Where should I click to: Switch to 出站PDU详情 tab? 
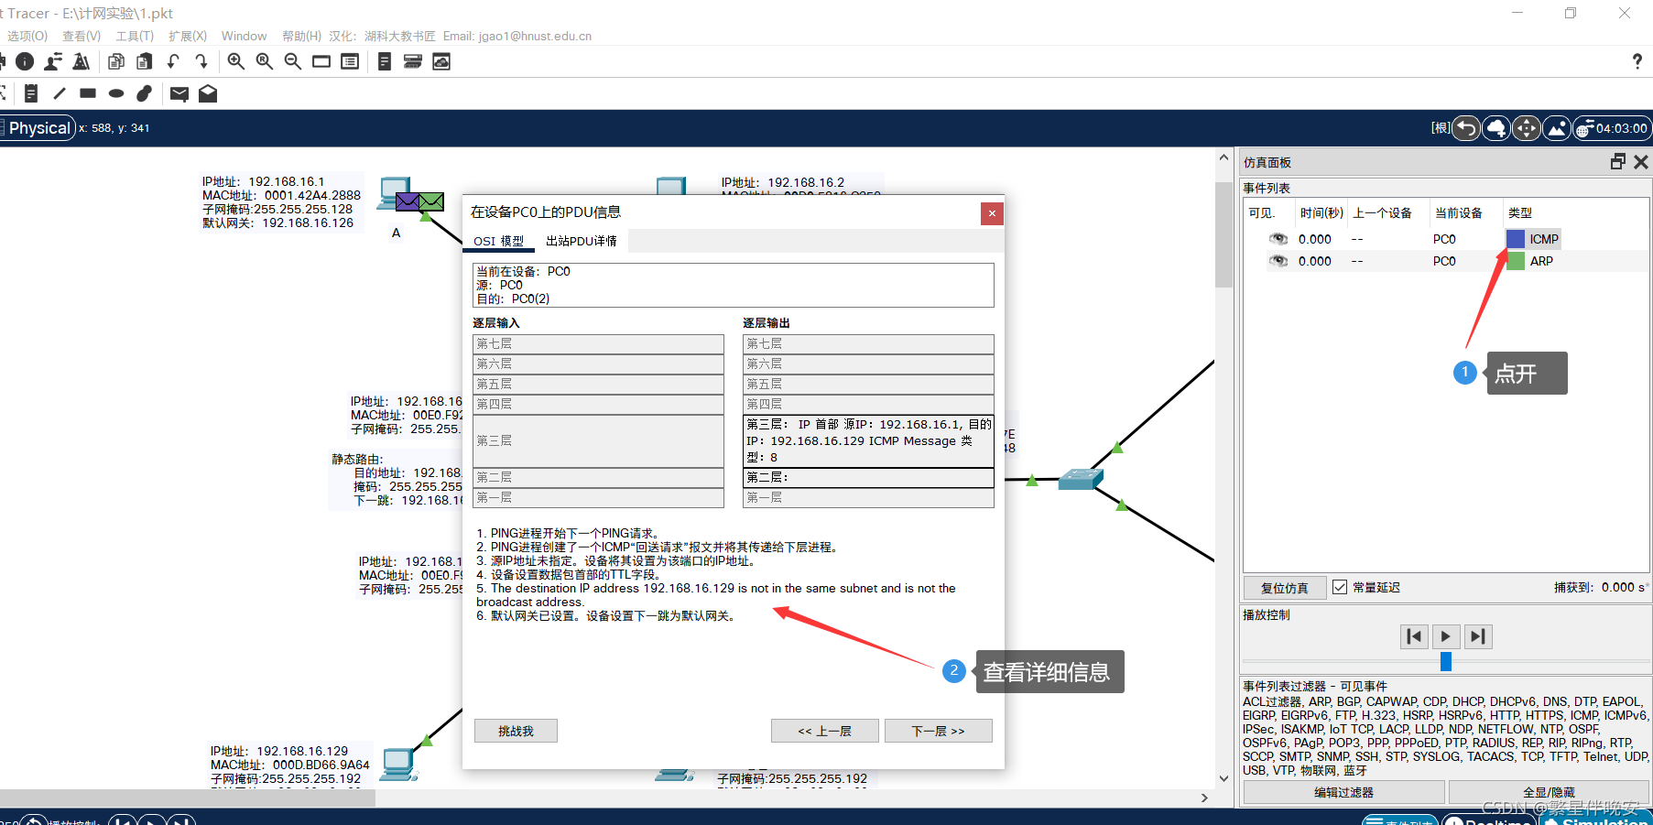tap(582, 241)
